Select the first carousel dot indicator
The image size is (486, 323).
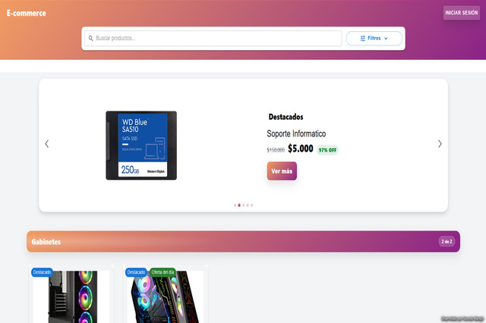(235, 205)
